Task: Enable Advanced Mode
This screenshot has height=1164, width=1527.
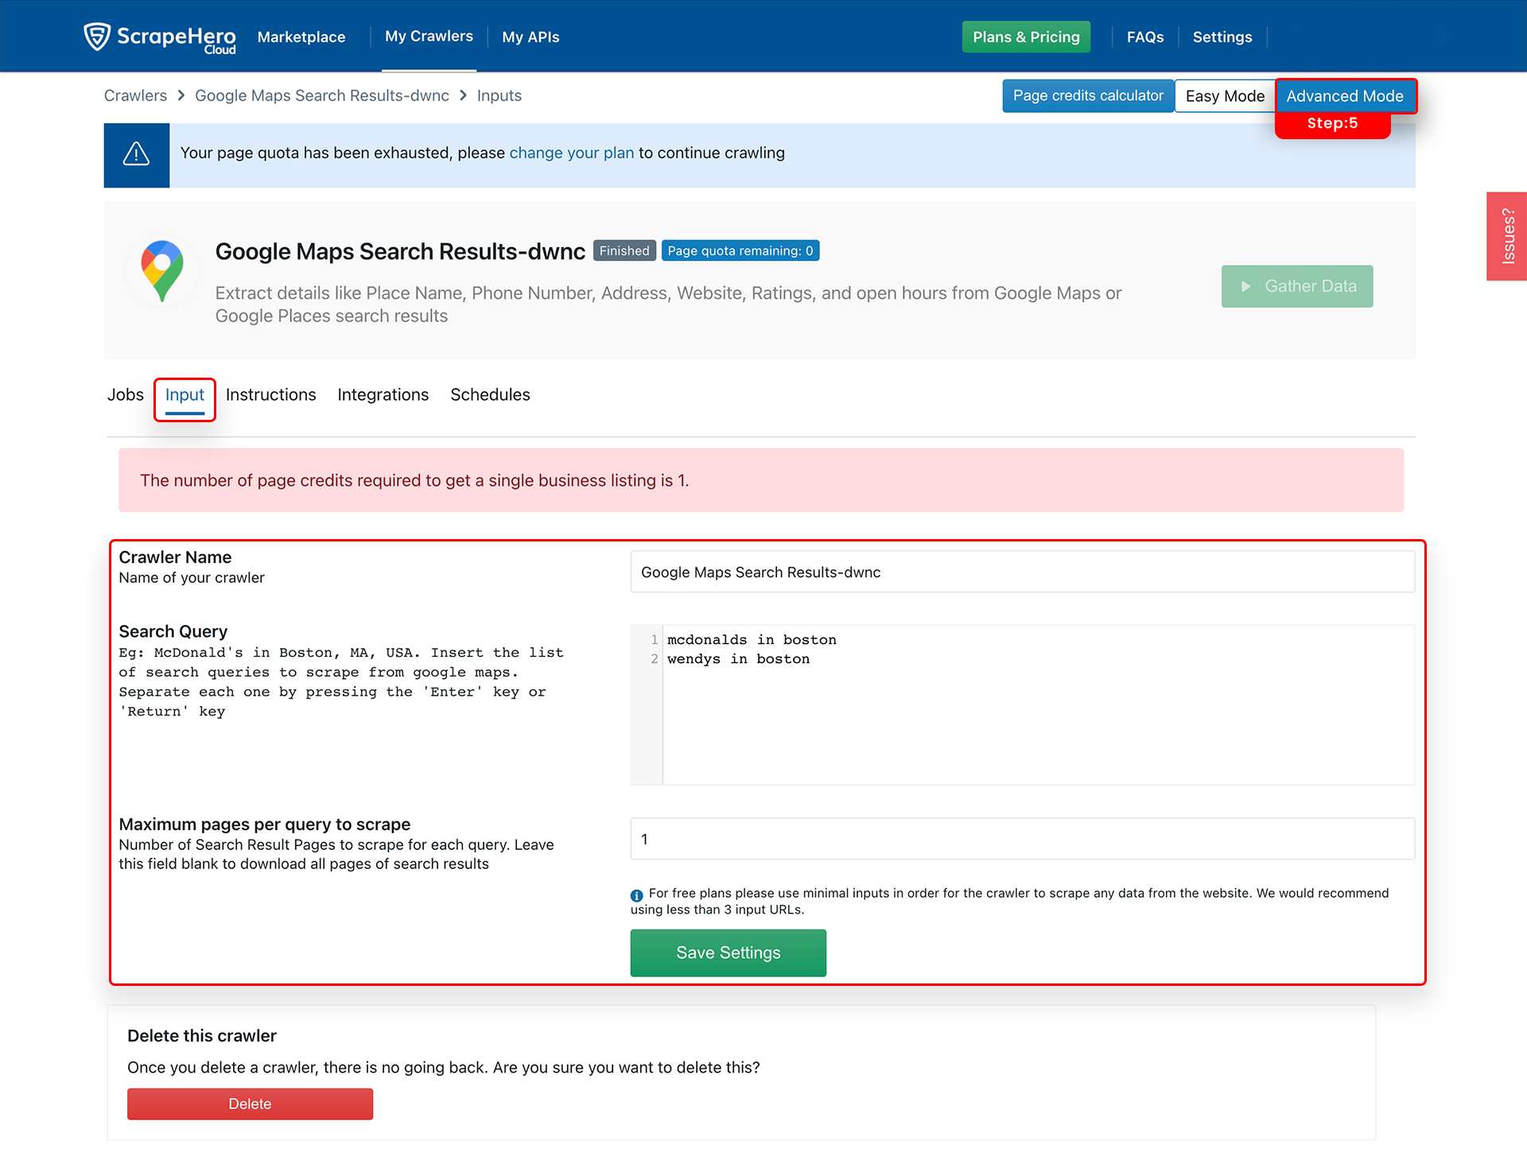Action: (1345, 95)
